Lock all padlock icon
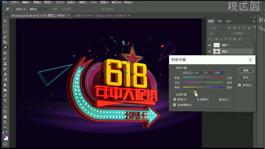The width and height of the screenshot is (265, 149). [235, 39]
